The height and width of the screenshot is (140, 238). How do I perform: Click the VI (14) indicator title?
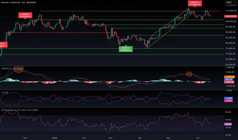5,92
